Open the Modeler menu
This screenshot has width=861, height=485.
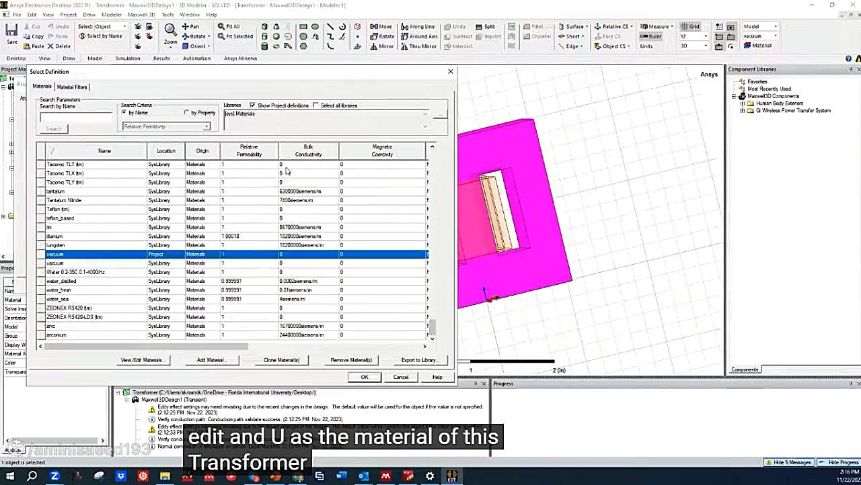coord(112,14)
